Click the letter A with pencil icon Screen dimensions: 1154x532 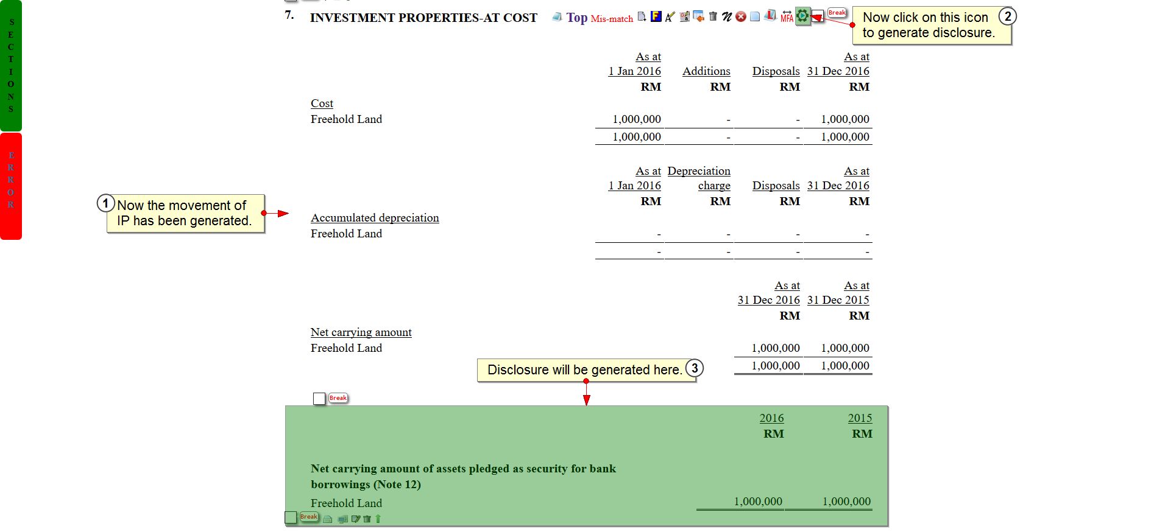(670, 17)
